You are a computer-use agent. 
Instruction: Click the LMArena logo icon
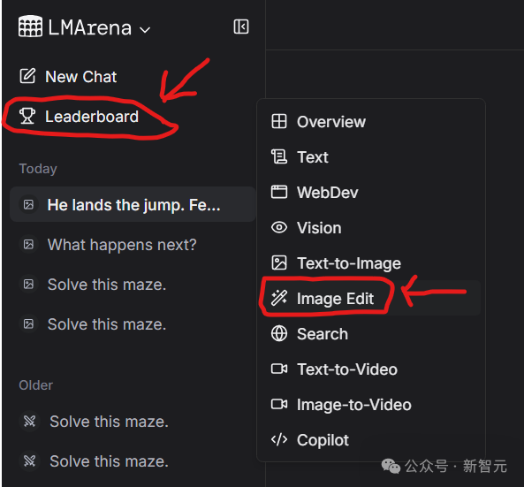click(x=30, y=26)
